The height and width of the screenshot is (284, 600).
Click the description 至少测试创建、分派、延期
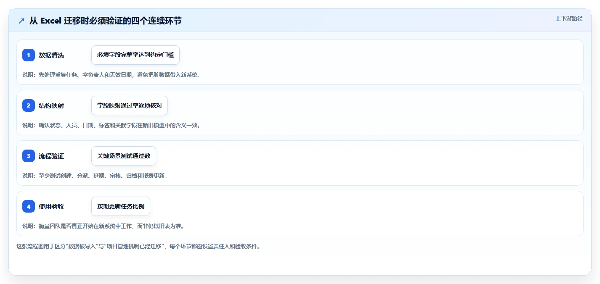[95, 176]
